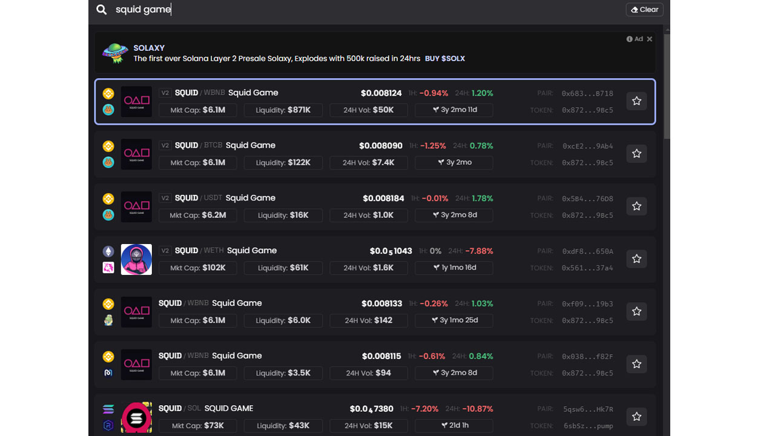Click the SOLAXY ad title
The image size is (775, 436).
point(149,48)
